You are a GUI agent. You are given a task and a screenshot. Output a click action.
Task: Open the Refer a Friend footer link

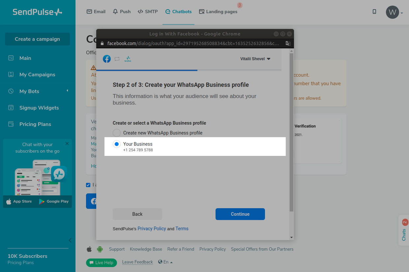pyautogui.click(x=181, y=249)
